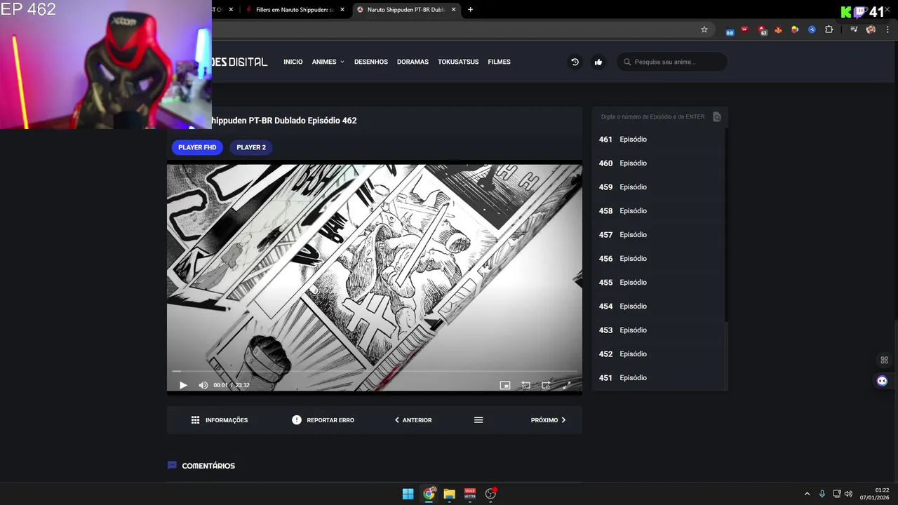Select PLAYER FHD source
898x505 pixels.
click(x=197, y=147)
